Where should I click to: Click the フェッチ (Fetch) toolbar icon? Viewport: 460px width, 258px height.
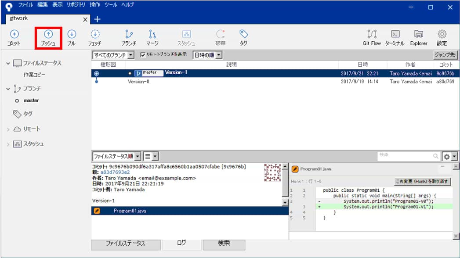(95, 37)
